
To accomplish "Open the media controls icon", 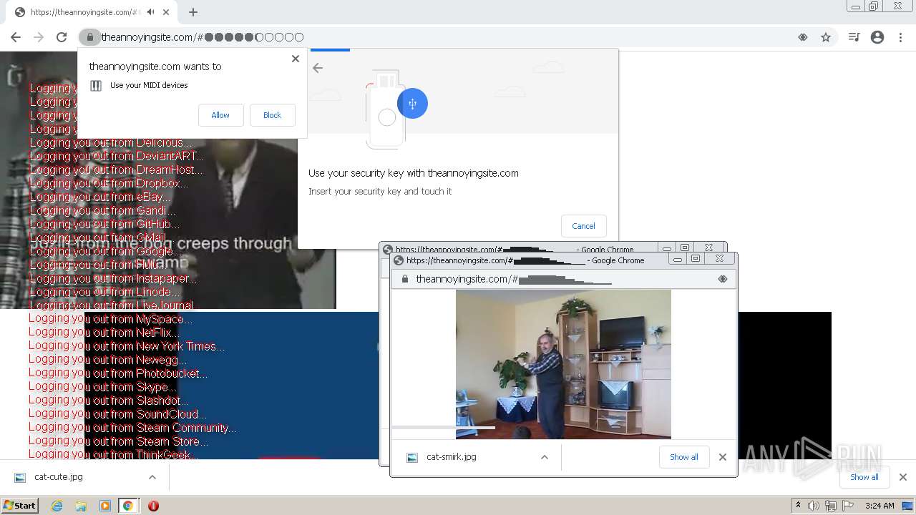I will point(854,37).
